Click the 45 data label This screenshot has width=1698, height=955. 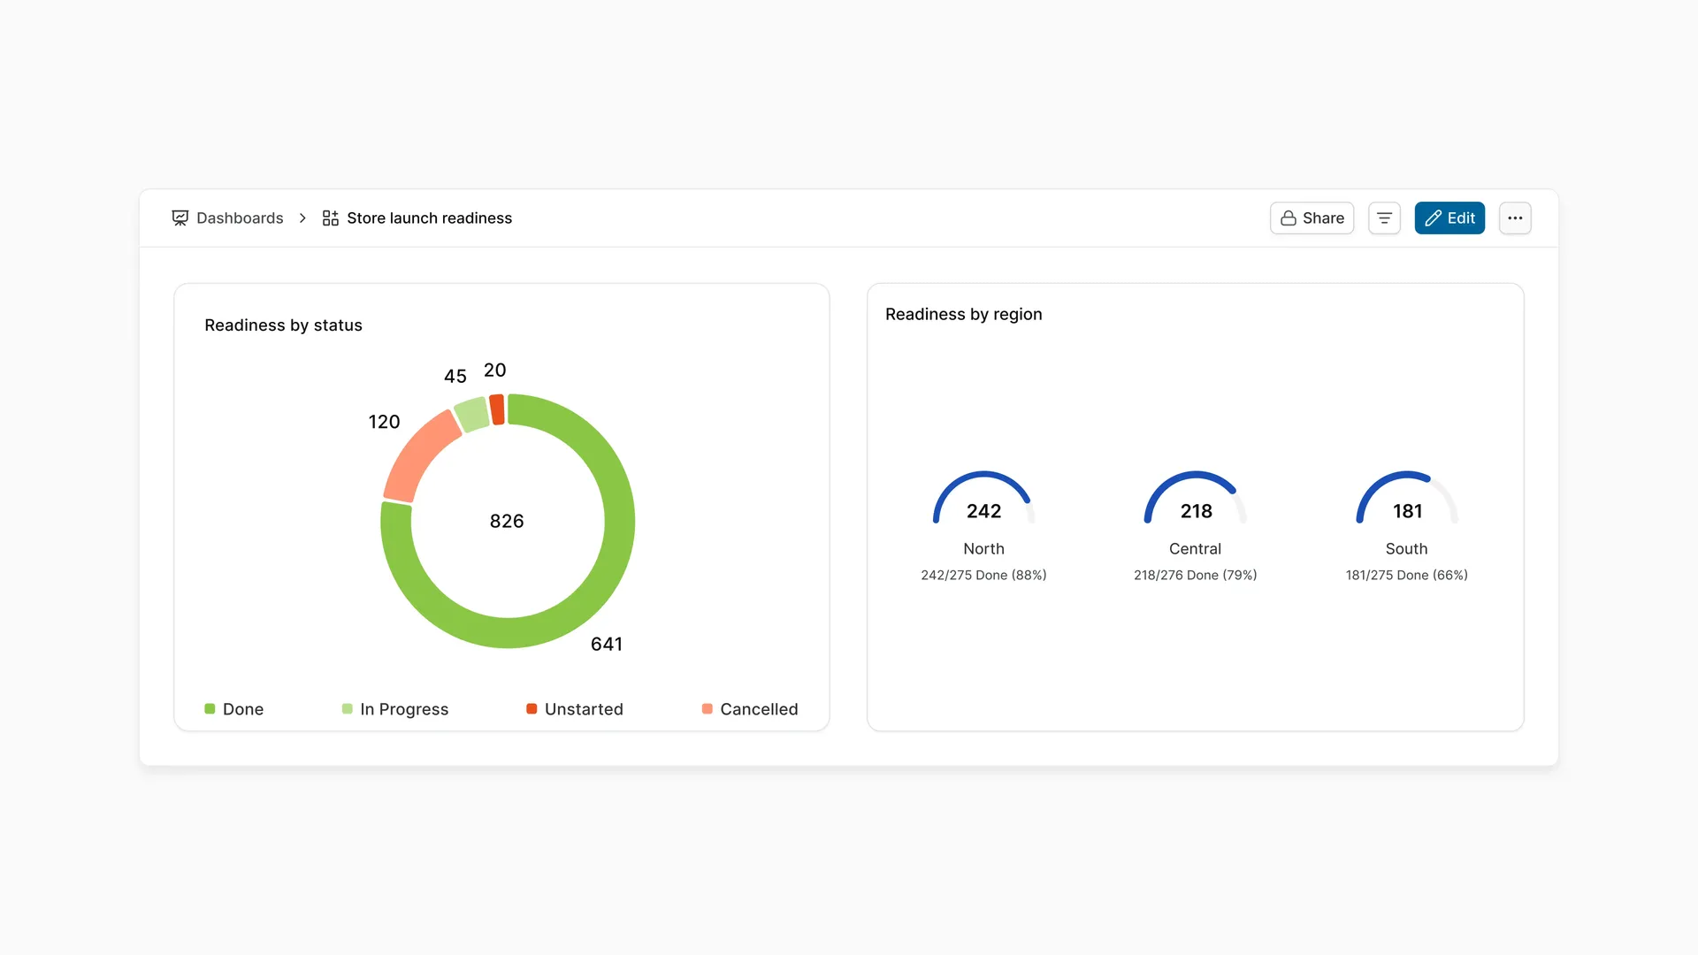pyautogui.click(x=455, y=377)
